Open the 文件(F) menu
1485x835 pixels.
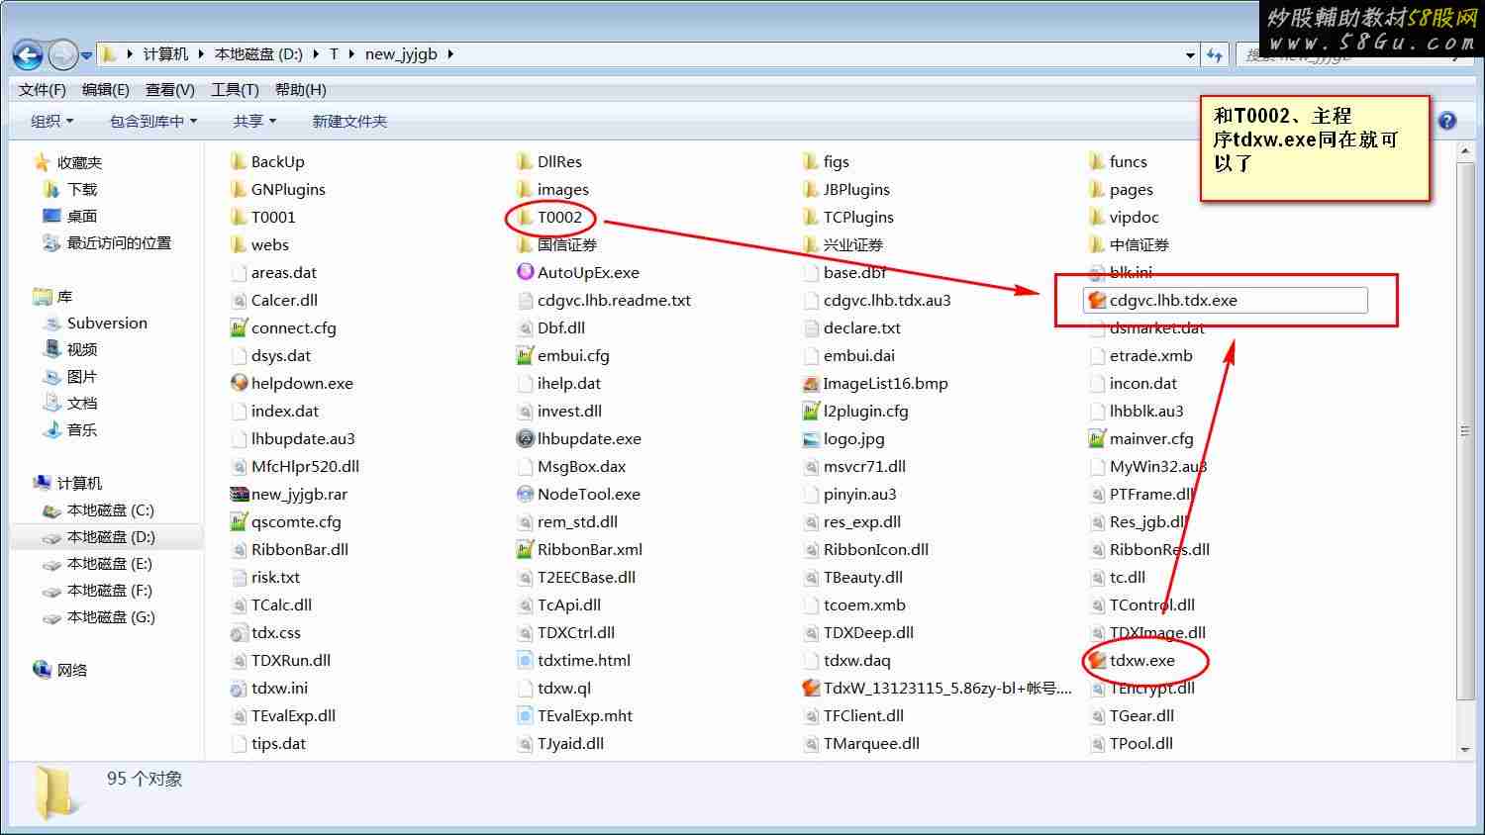(42, 90)
